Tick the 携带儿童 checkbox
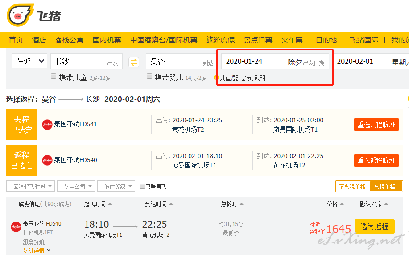The height and width of the screenshot is (255, 409). [54, 76]
